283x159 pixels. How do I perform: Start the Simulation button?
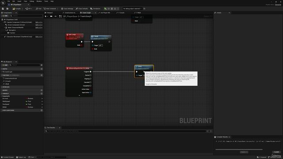[96, 9]
